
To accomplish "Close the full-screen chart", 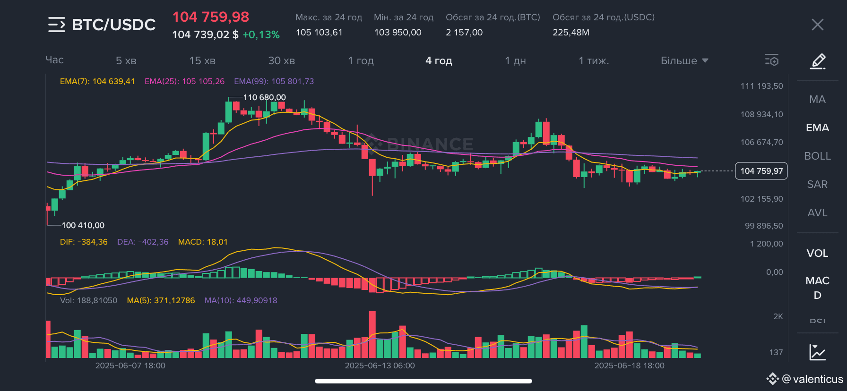I will tap(818, 25).
